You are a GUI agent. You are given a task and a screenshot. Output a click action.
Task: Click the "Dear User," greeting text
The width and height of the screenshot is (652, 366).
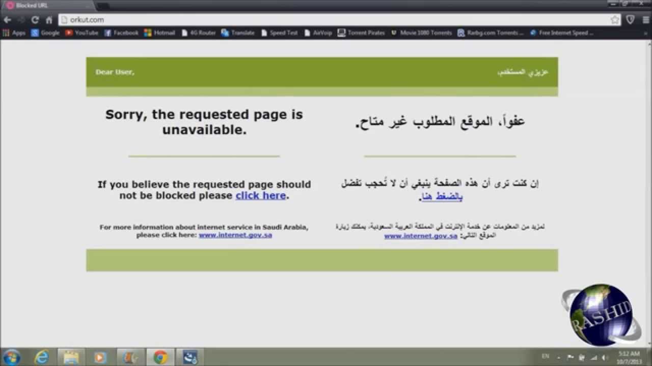click(115, 72)
